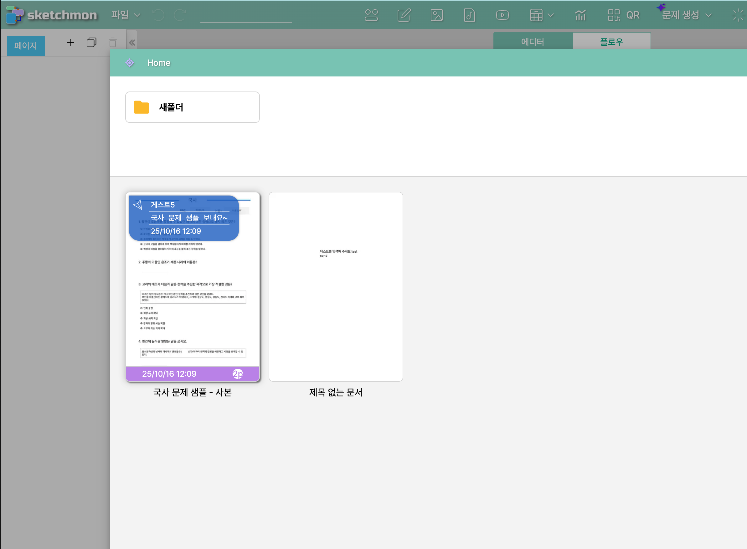
Task: Click the audio file icon
Action: [x=469, y=15]
